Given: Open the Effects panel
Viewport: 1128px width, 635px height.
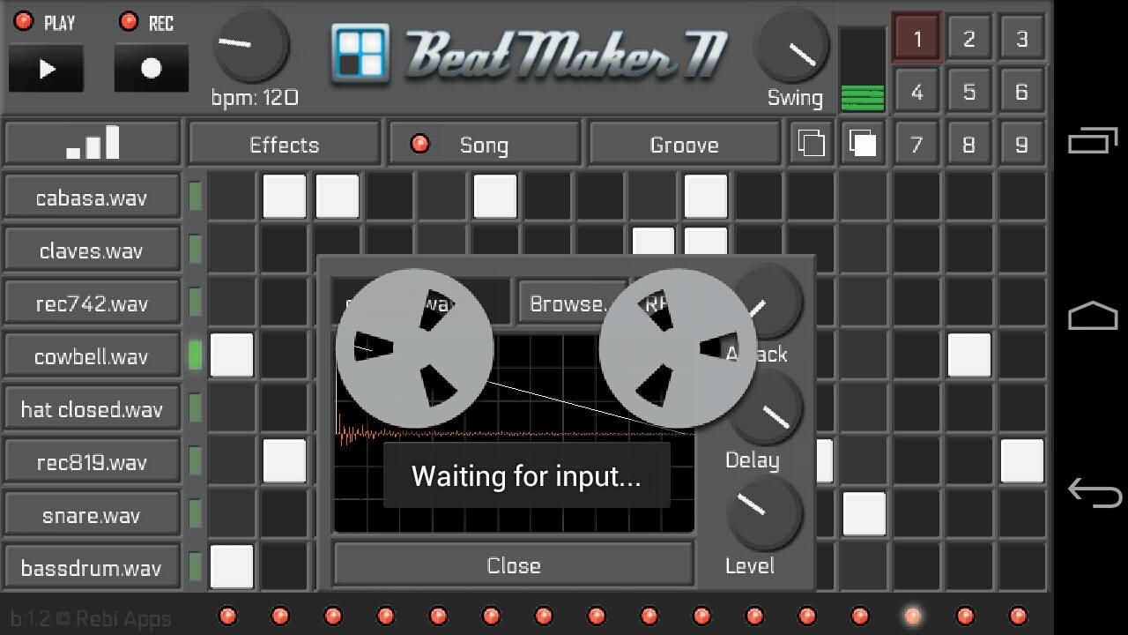Looking at the screenshot, I should pyautogui.click(x=284, y=144).
